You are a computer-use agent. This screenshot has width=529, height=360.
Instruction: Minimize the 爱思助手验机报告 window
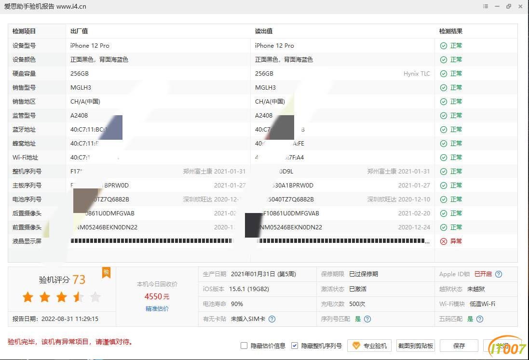(x=497, y=6)
